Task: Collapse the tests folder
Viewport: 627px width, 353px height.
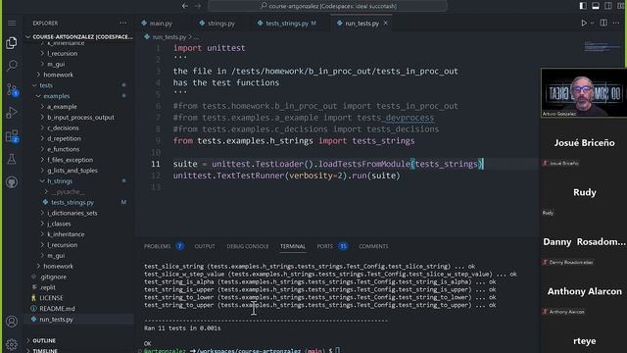Action: pos(46,85)
